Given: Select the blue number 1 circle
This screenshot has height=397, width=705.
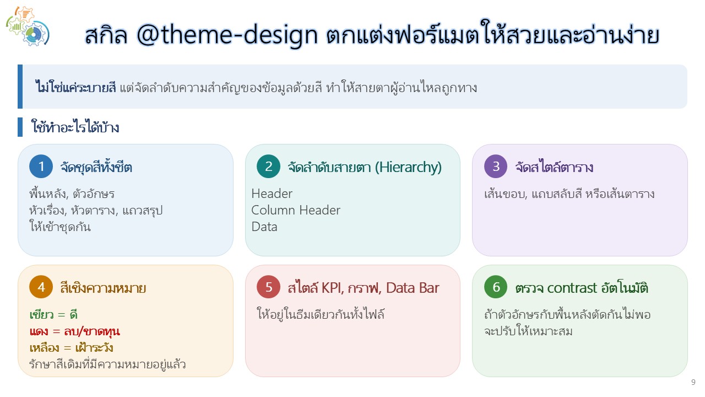Looking at the screenshot, I should (x=41, y=167).
